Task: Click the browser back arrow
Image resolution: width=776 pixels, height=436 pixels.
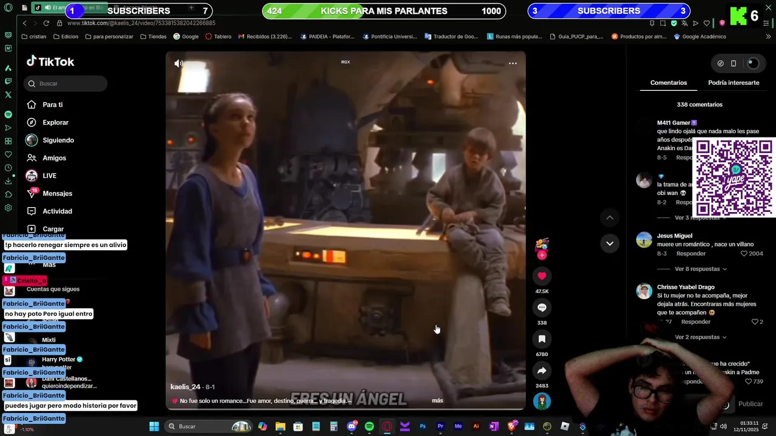Action: [24, 23]
